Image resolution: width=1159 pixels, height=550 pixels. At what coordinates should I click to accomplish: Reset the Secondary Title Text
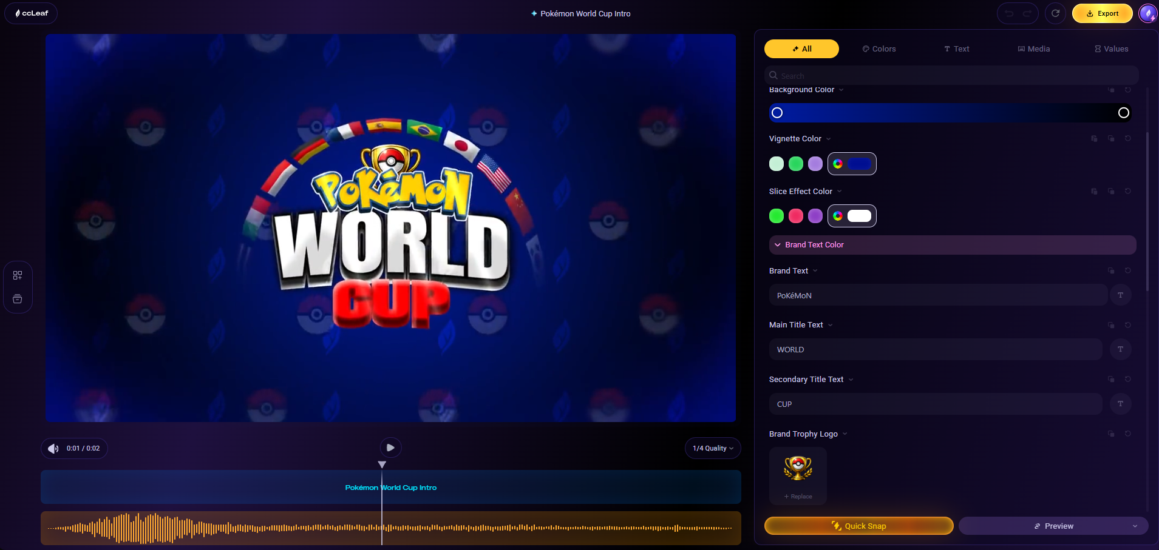tap(1127, 380)
